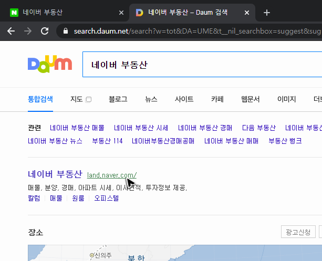Close the 네이버 부동산 Naver tab

click(x=121, y=13)
